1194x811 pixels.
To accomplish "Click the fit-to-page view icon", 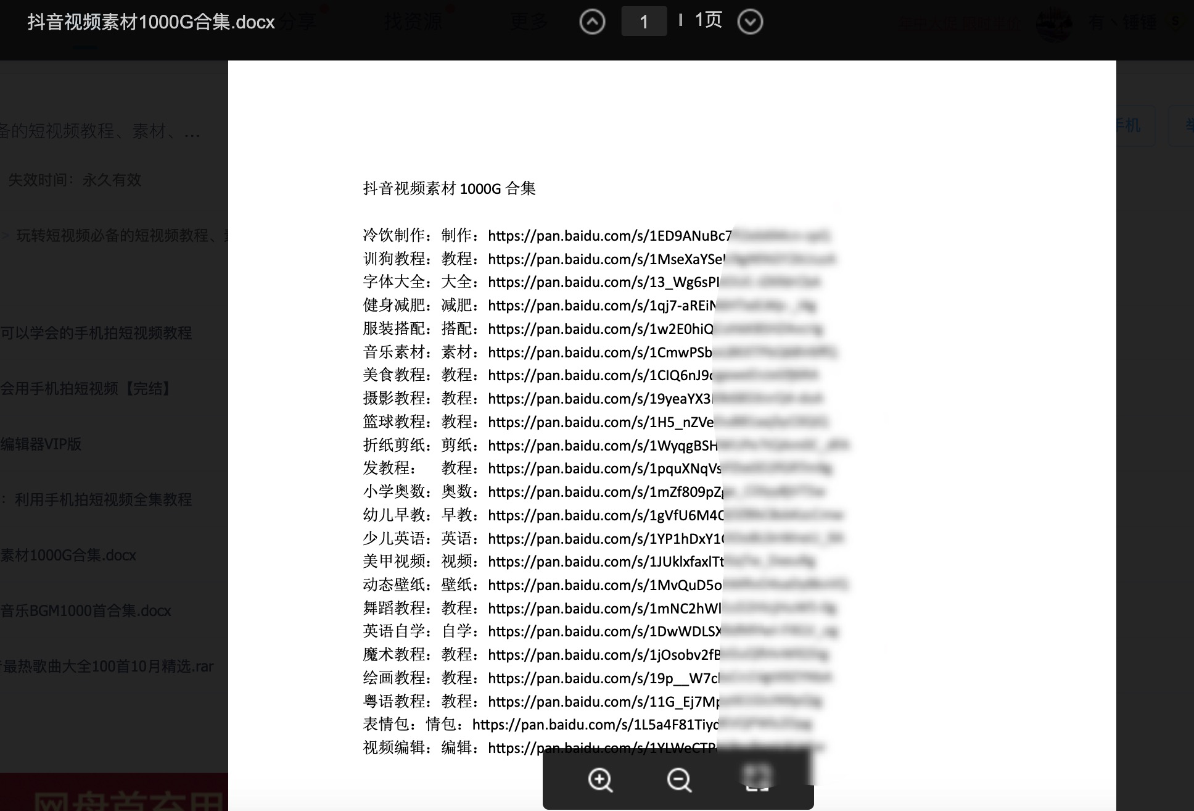I will (x=758, y=780).
